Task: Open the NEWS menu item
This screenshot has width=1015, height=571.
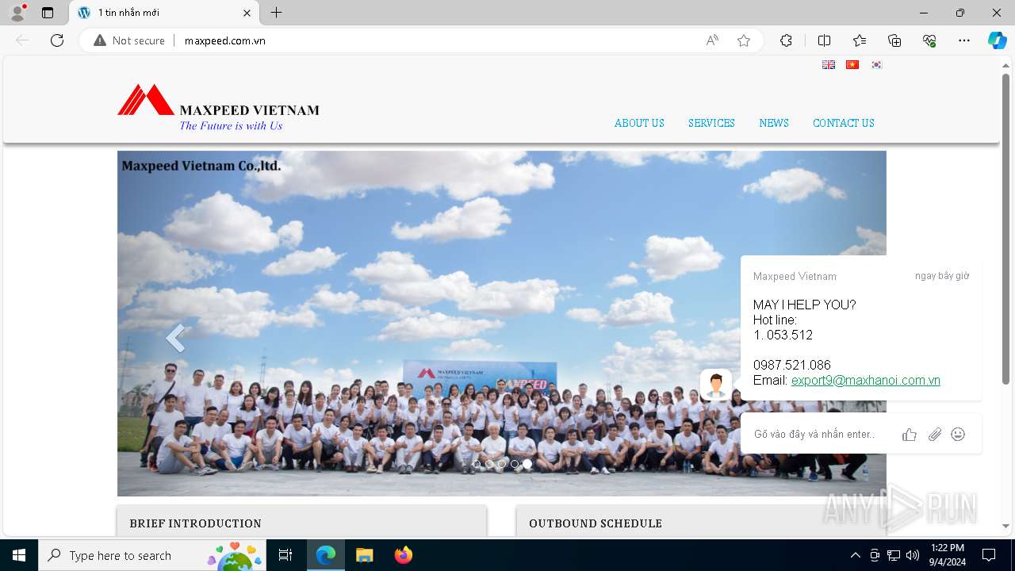Action: pos(774,123)
